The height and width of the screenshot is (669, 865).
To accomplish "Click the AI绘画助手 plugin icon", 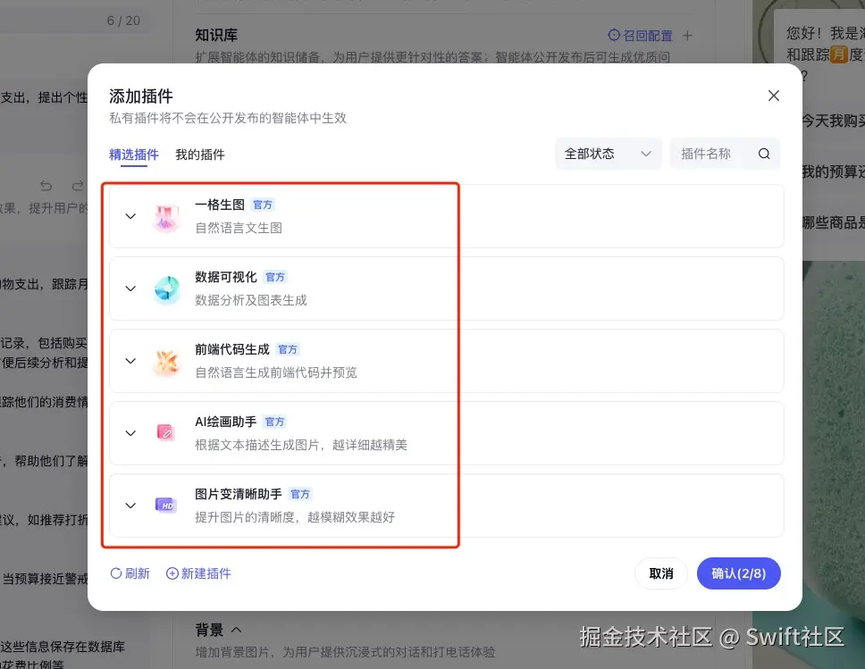I will coord(165,433).
